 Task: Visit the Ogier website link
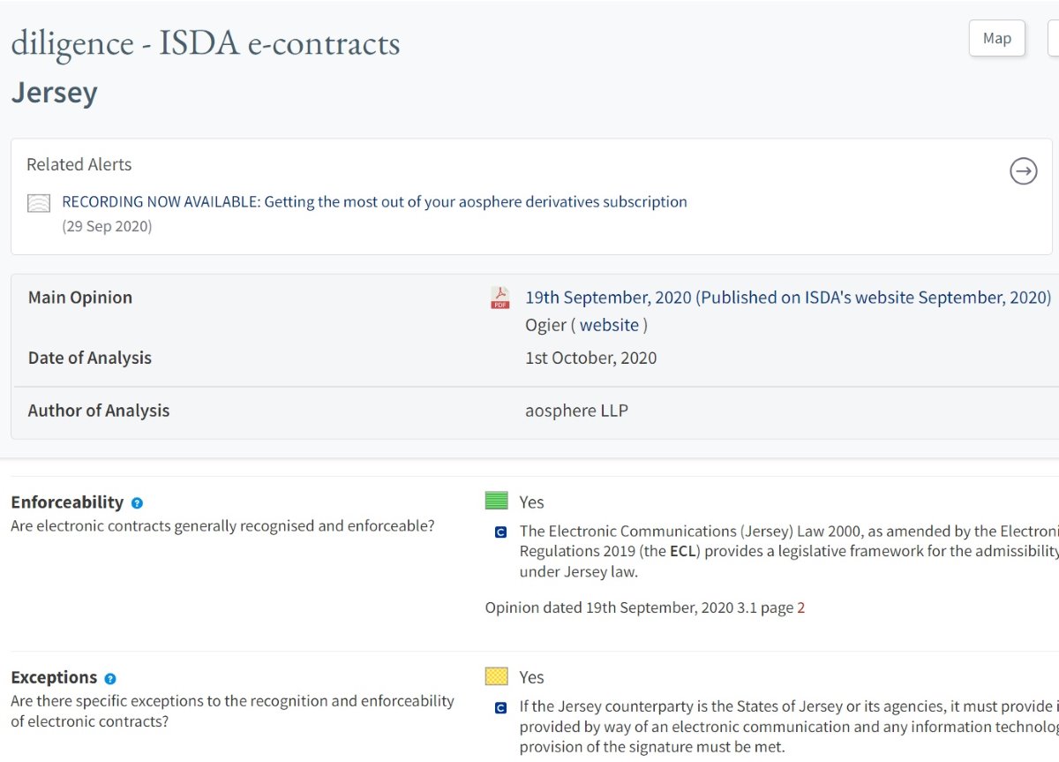pos(609,325)
